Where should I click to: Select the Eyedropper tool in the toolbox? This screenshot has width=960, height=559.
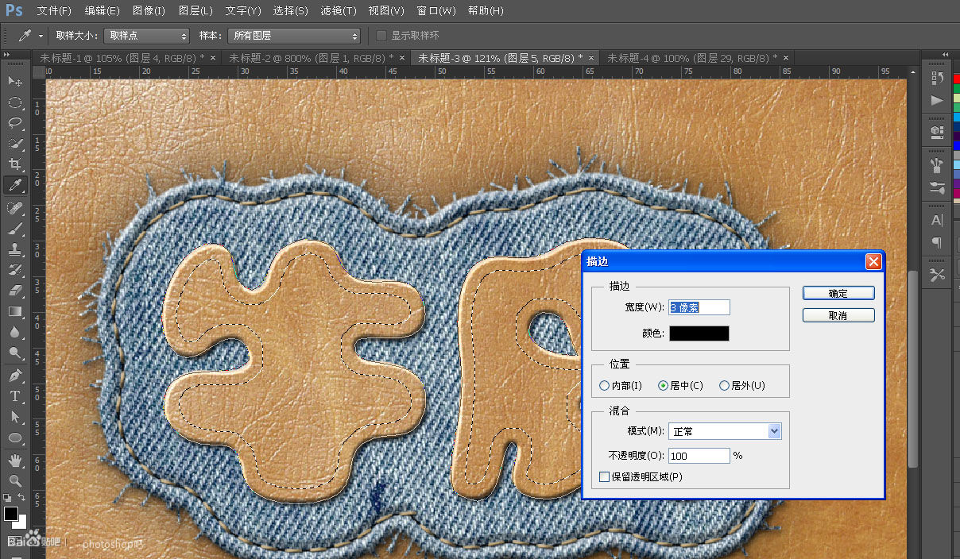(15, 185)
